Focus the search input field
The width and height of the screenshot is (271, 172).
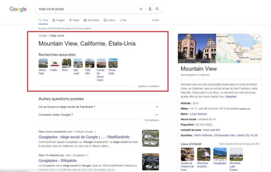click(x=87, y=9)
